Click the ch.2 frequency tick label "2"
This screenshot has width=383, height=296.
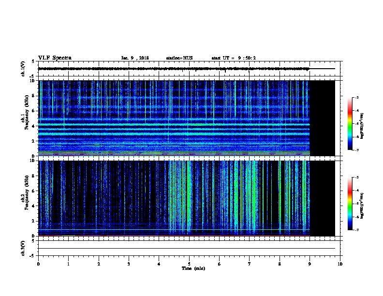pyautogui.click(x=33, y=221)
